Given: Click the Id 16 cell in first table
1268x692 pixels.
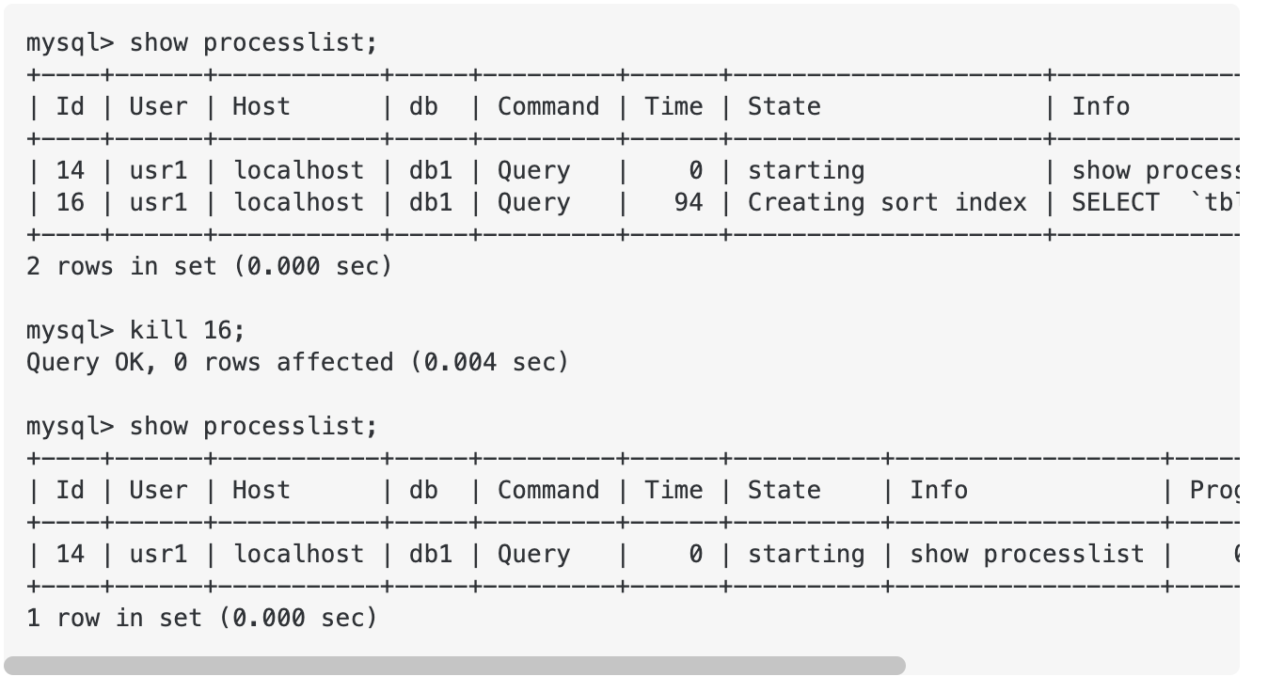Looking at the screenshot, I should pos(70,202).
